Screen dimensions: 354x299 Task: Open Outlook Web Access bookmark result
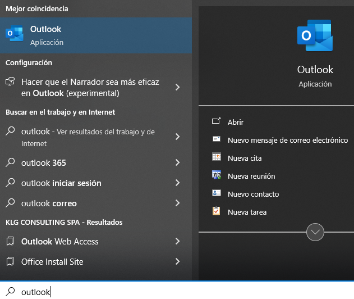tap(96, 241)
